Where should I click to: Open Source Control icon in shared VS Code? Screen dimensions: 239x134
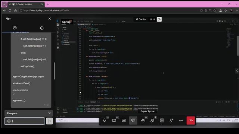click(58, 32)
